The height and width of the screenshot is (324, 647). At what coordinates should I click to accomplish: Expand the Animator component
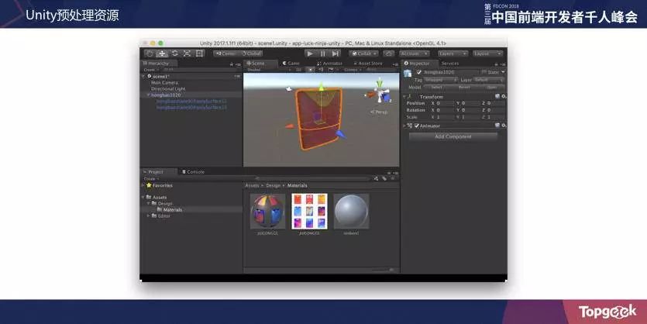(404, 126)
